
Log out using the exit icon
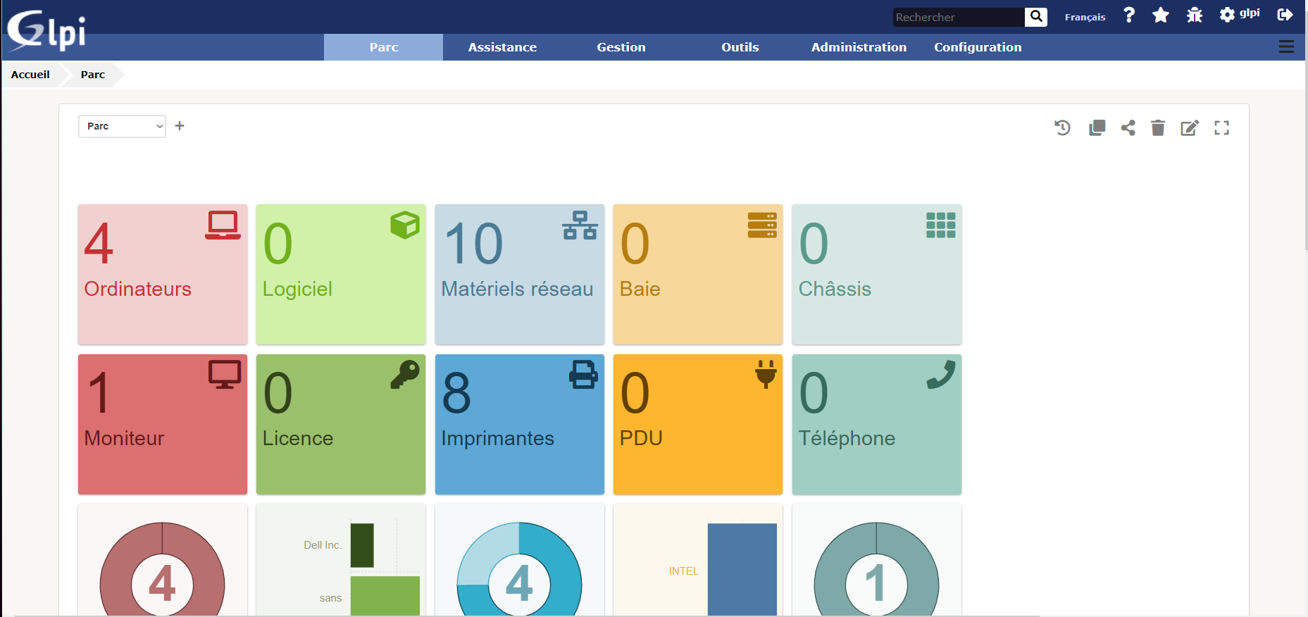click(x=1285, y=15)
